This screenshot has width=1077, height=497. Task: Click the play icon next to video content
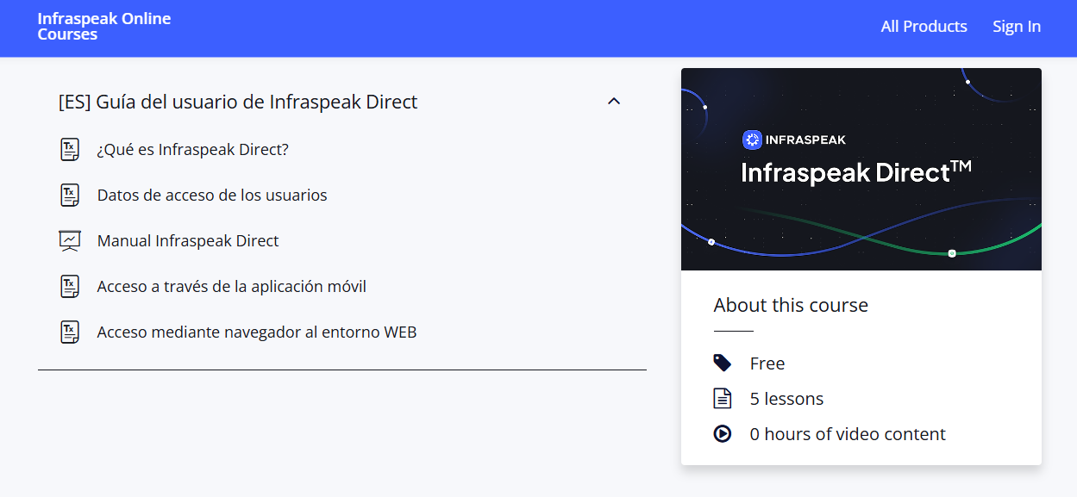click(723, 433)
